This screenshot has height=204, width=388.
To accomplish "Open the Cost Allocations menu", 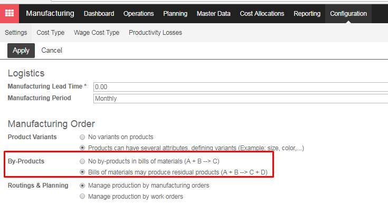I will (262, 14).
